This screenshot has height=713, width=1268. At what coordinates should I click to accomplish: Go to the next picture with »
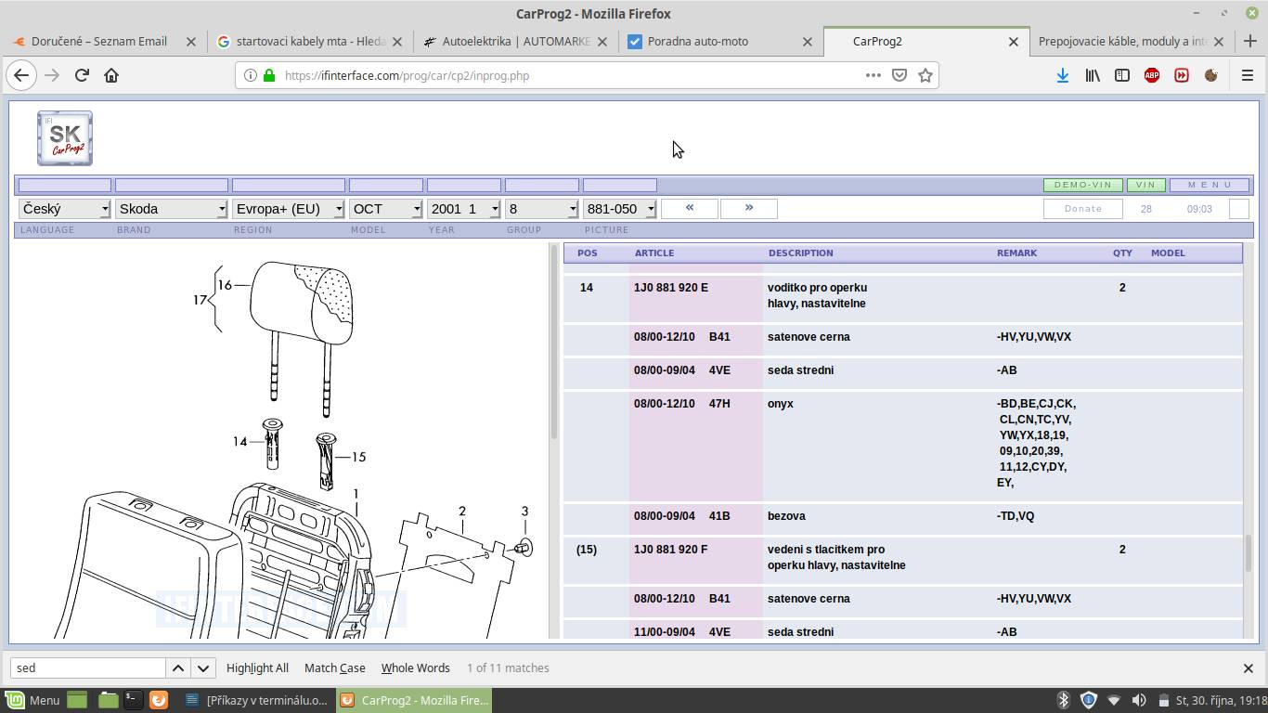pyautogui.click(x=749, y=208)
